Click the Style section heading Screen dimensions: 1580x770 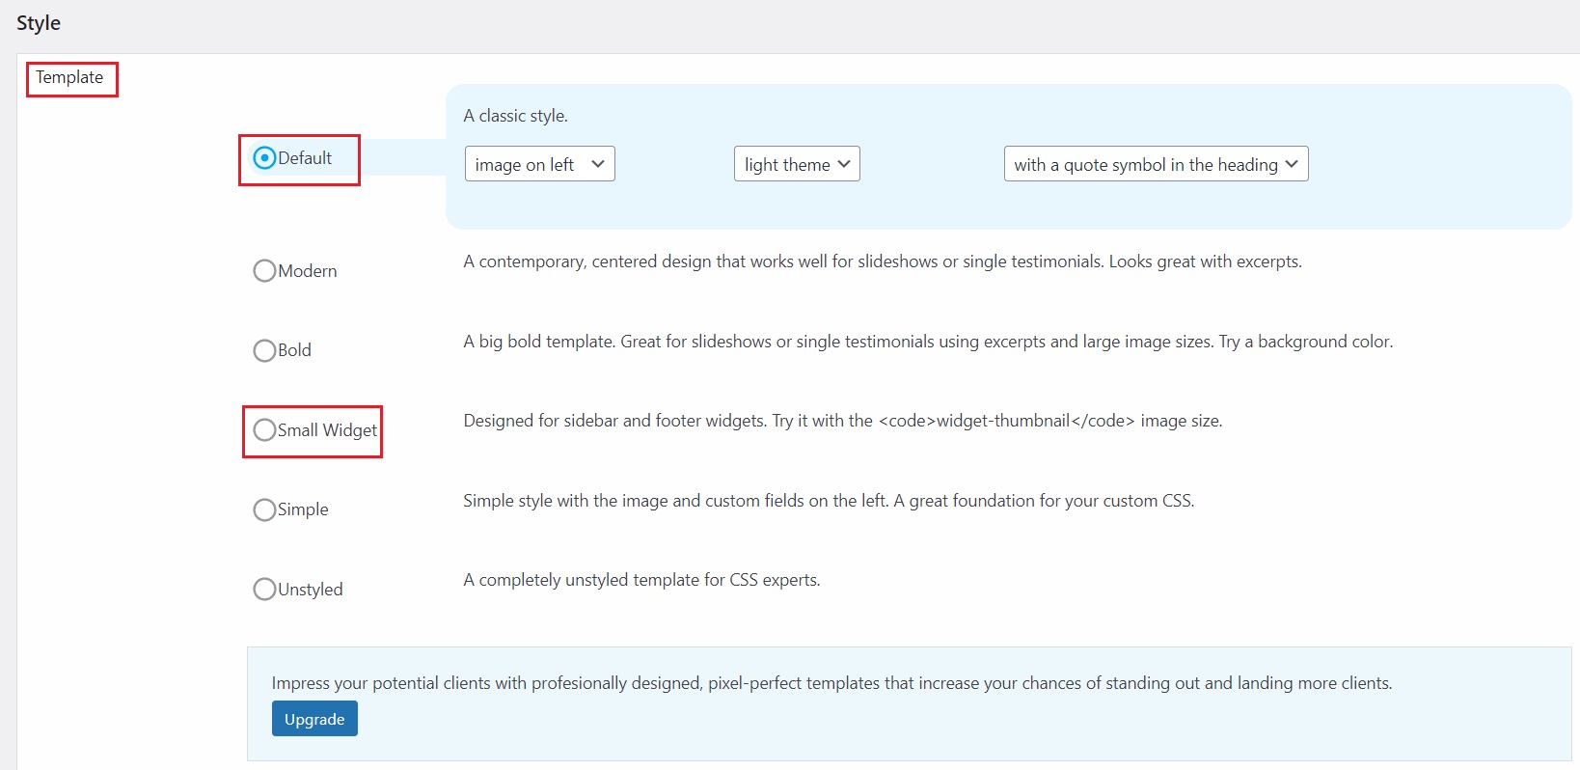point(39,23)
